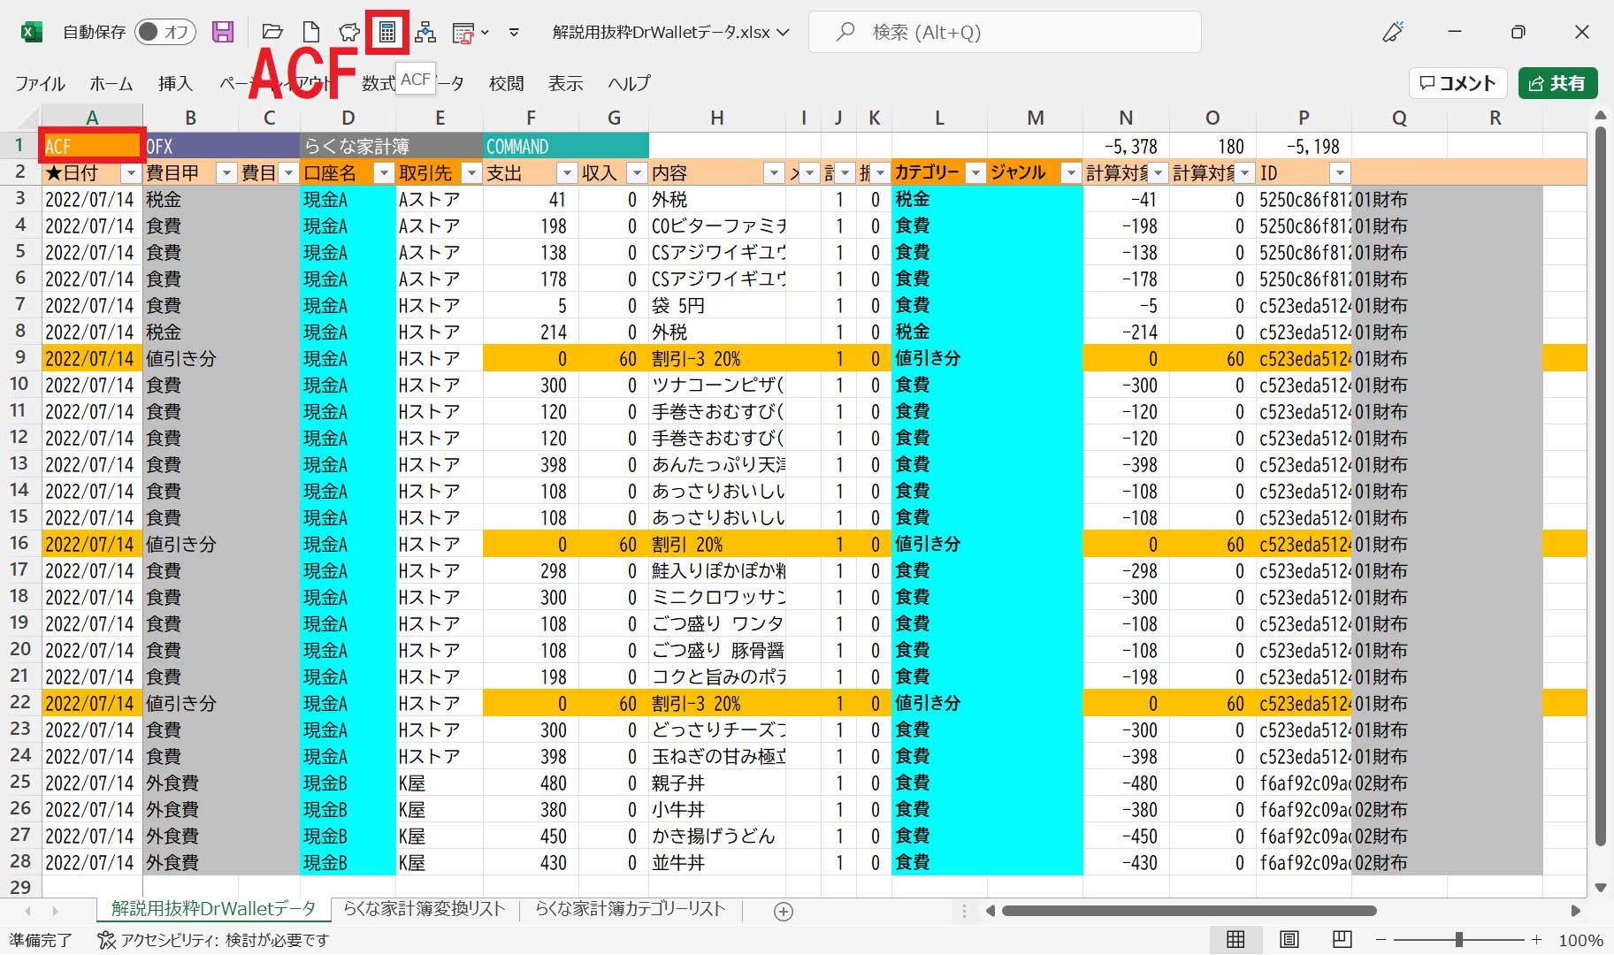
Task: Open Customize Quick Access Toolbar menu
Action: pyautogui.click(x=514, y=33)
